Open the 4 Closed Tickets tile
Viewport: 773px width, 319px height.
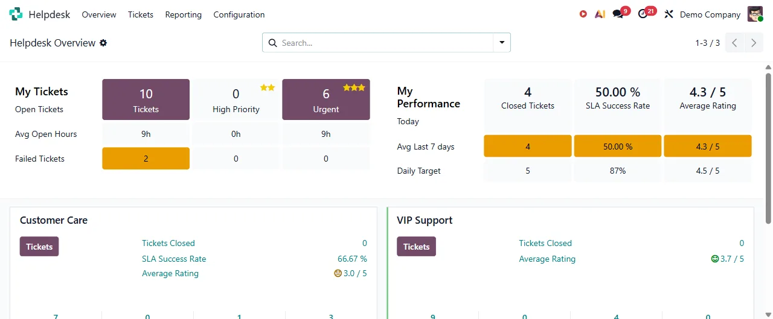pos(528,104)
